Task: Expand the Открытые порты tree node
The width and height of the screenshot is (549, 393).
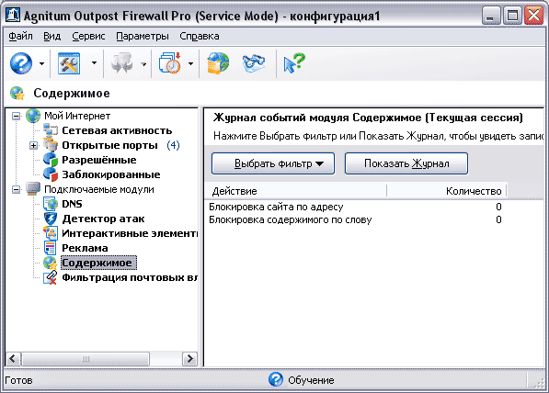Action: [x=33, y=145]
